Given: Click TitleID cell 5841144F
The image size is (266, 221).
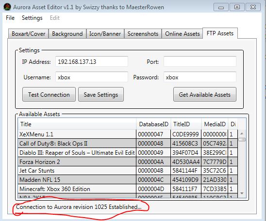Looking at the screenshot, I should click(x=186, y=171).
